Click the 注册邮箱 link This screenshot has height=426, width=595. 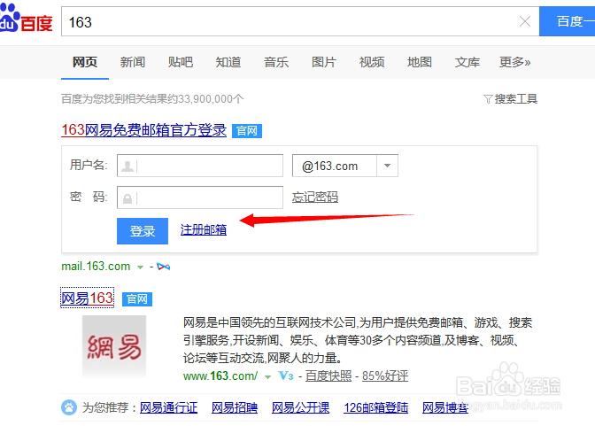coord(204,229)
